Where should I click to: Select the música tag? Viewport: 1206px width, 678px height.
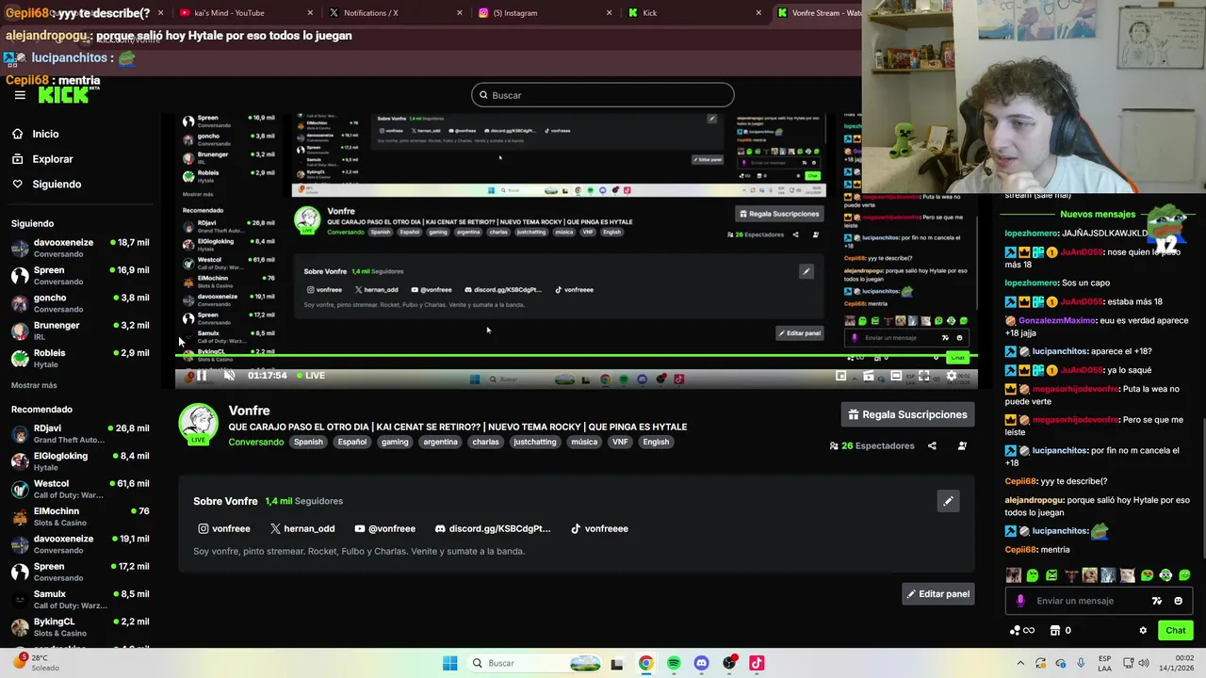click(584, 442)
